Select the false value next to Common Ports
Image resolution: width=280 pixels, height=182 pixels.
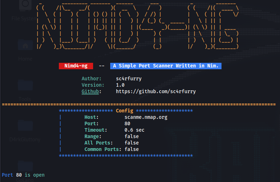coord(132,149)
